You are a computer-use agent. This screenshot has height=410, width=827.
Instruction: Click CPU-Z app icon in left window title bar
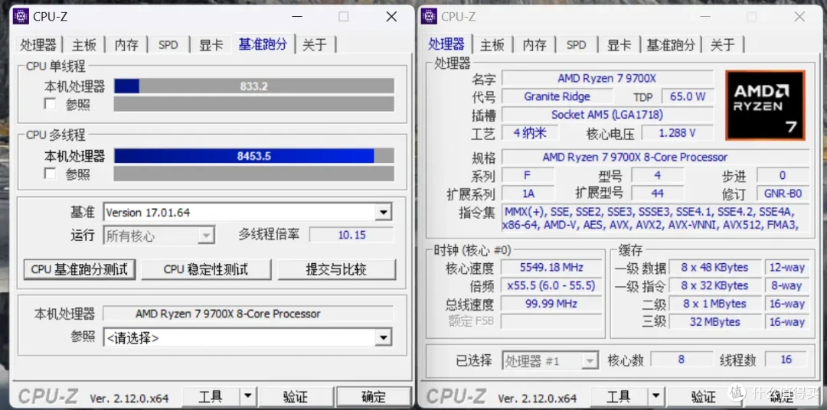[x=21, y=16]
